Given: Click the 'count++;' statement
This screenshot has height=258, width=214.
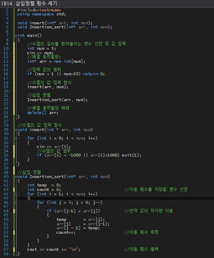Looking at the screenshot, I should 66,233.
